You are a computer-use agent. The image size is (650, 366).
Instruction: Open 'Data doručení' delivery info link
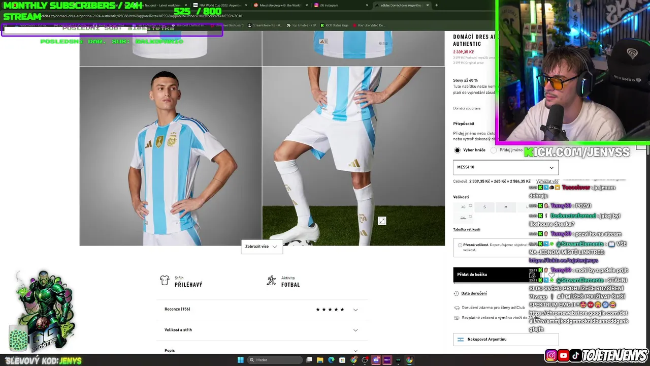[x=474, y=293]
